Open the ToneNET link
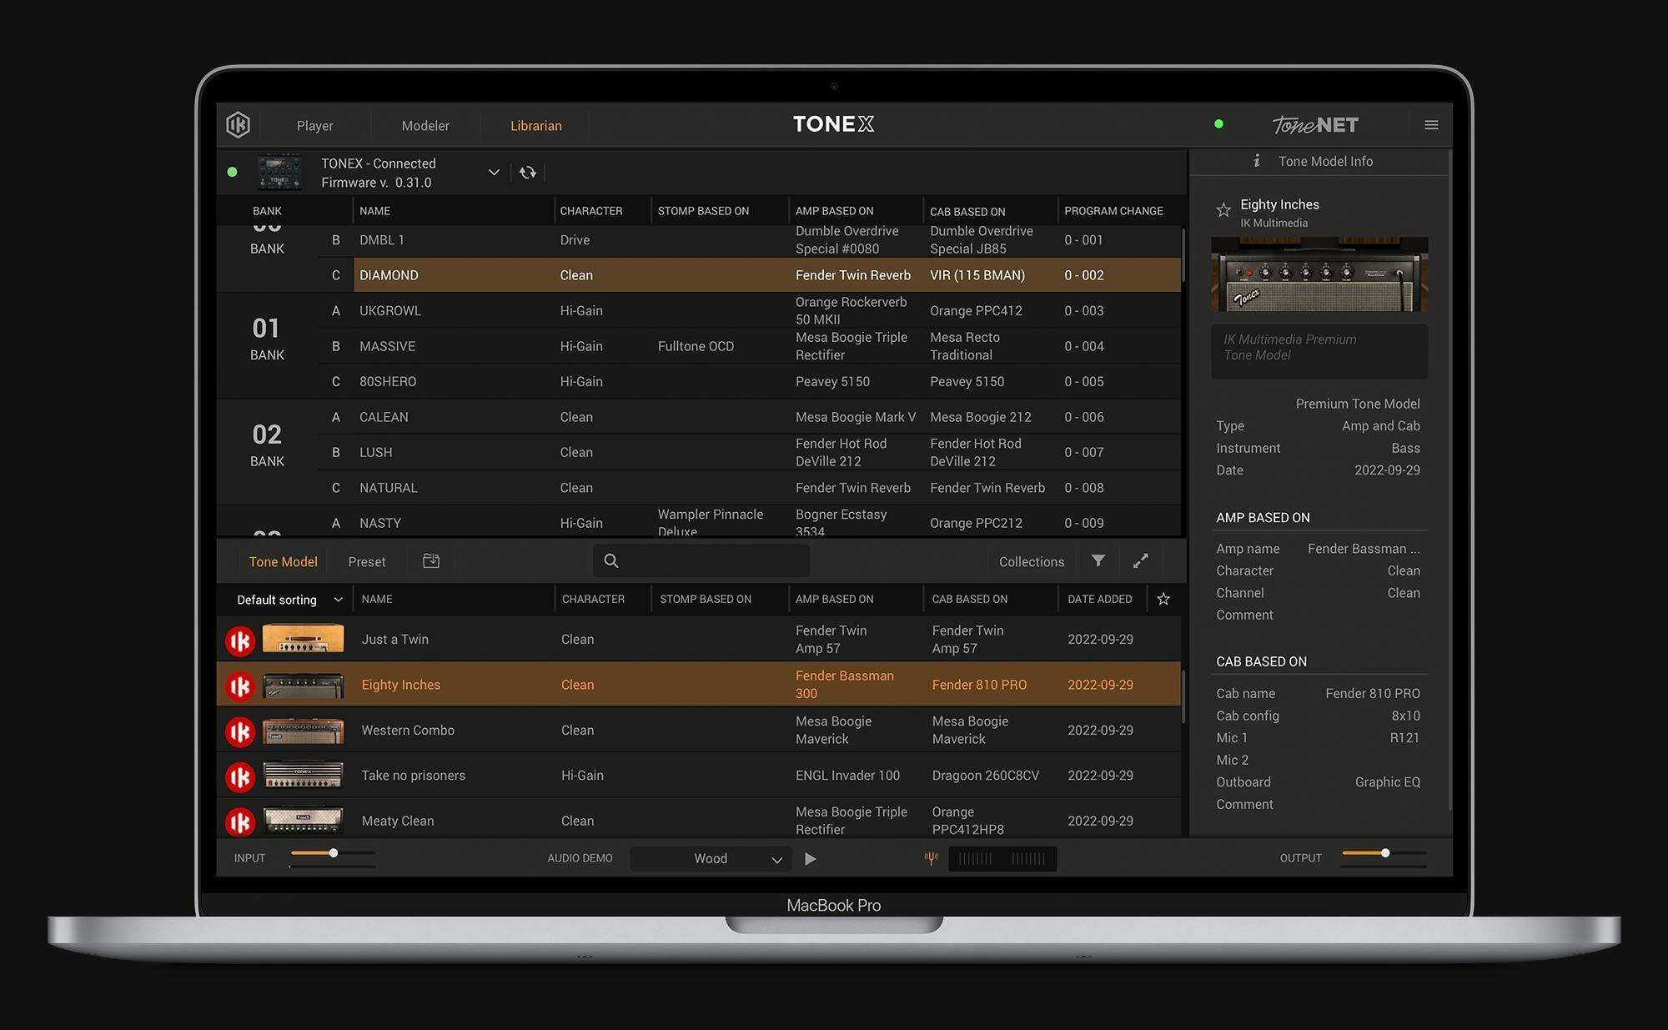 (x=1315, y=125)
